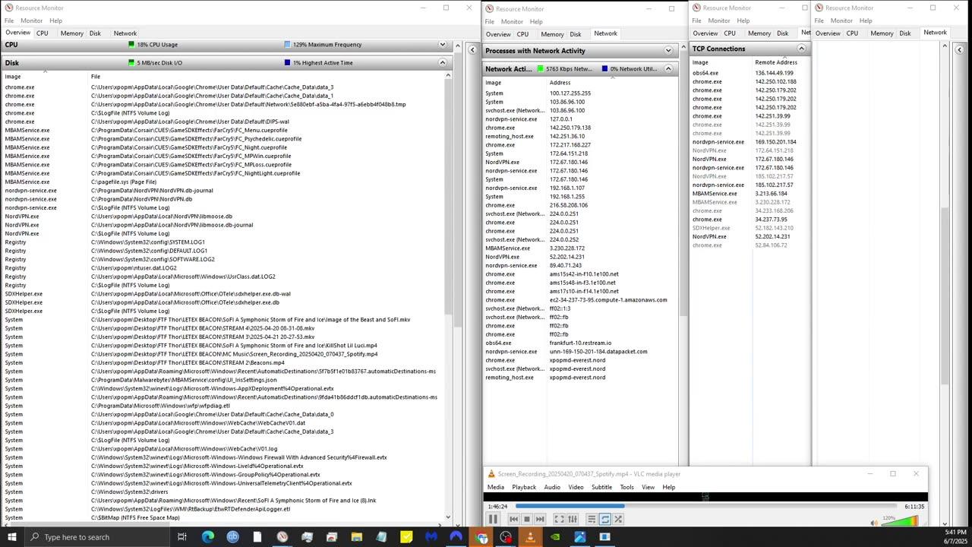Stop playback in VLC
This screenshot has width=972, height=547.
pyautogui.click(x=526, y=520)
